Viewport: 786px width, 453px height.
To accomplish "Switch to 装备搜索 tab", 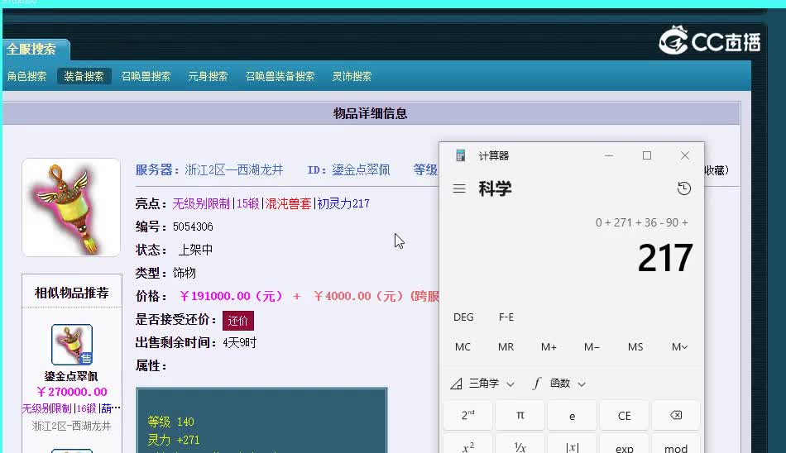I will click(84, 76).
